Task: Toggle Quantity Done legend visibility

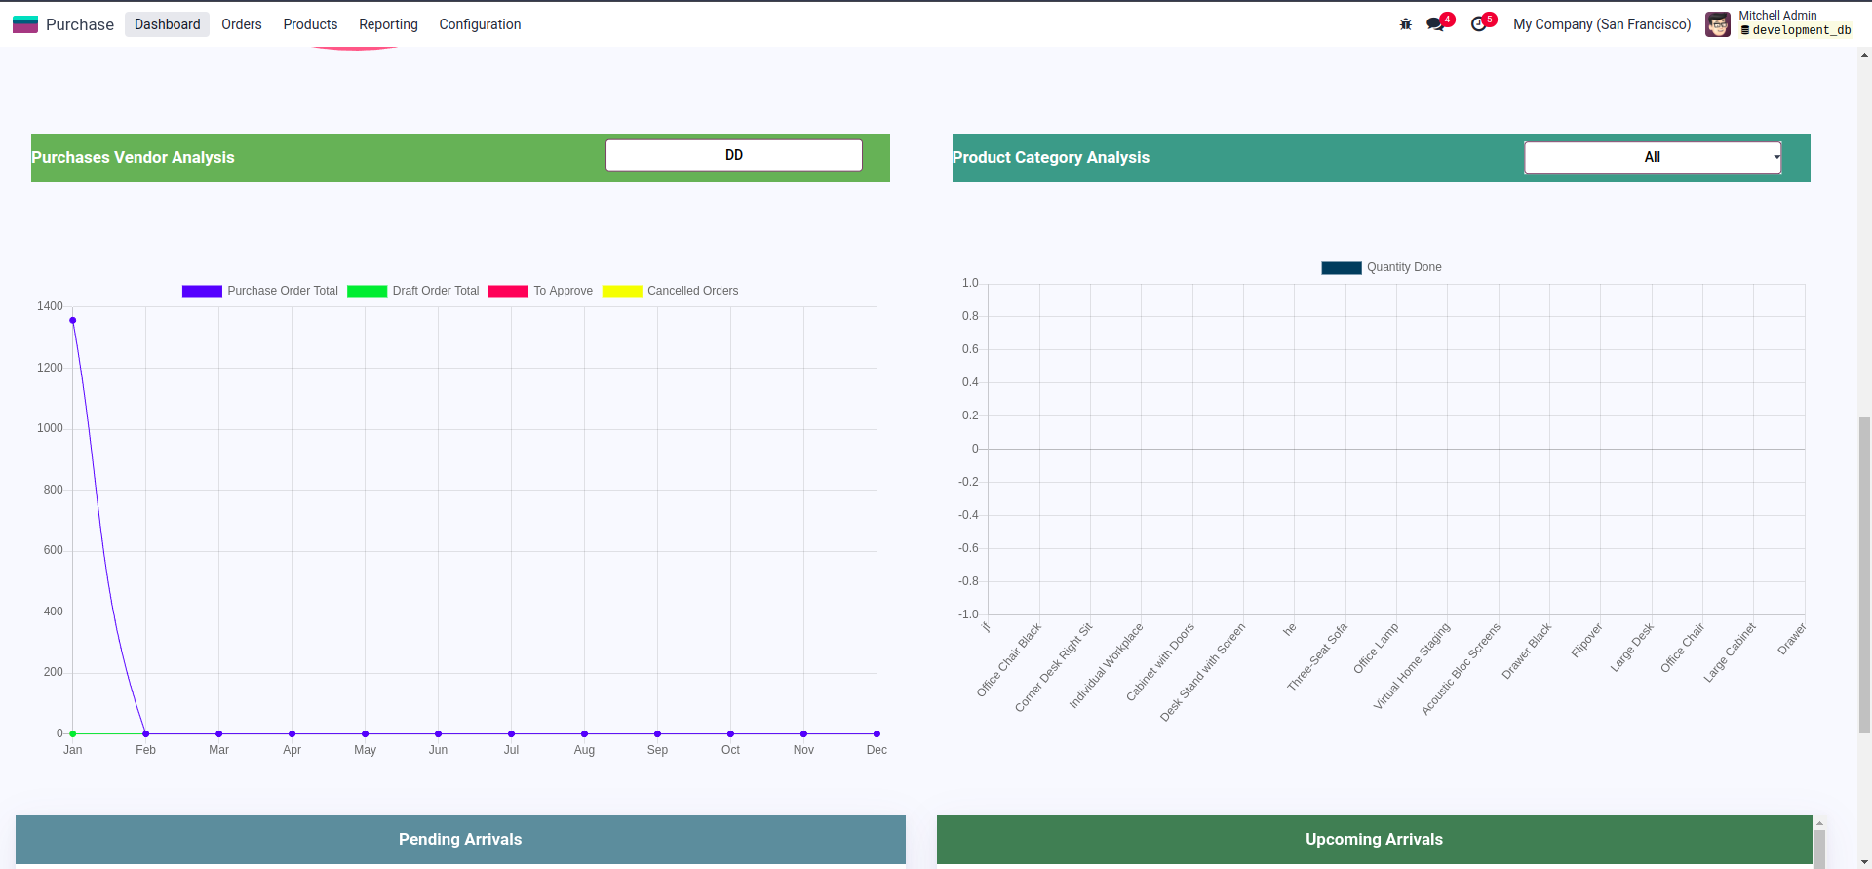Action: click(1382, 267)
